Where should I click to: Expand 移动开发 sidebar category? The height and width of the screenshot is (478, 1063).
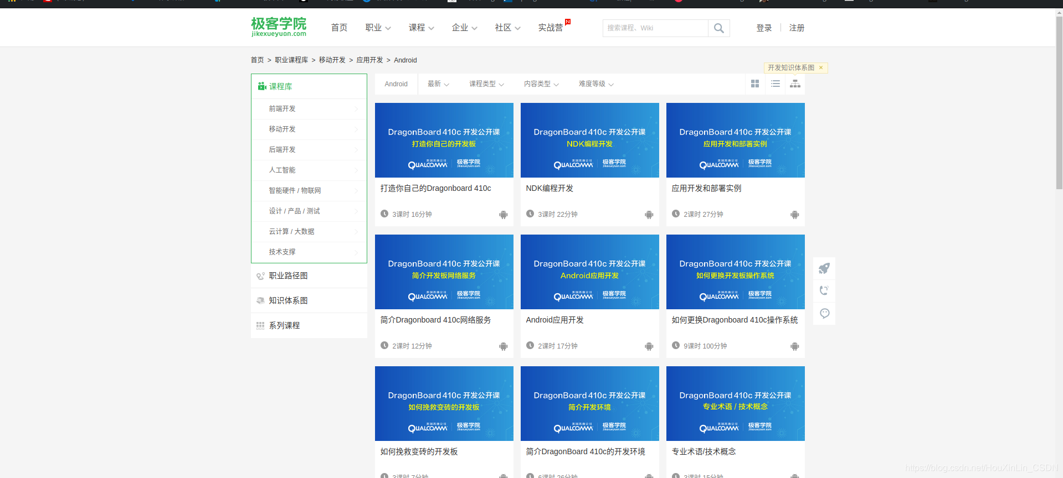(x=309, y=129)
